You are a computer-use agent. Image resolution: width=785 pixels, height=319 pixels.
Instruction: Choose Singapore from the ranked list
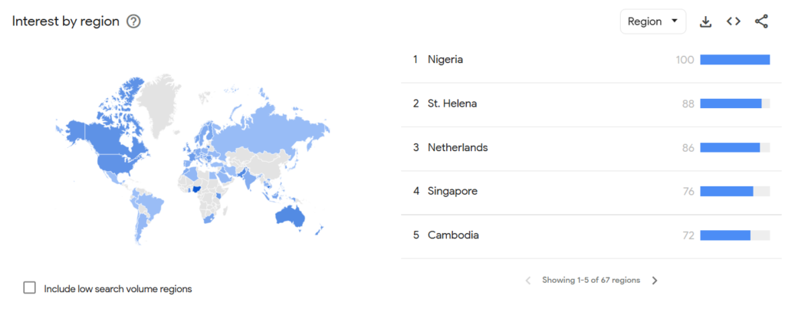452,191
